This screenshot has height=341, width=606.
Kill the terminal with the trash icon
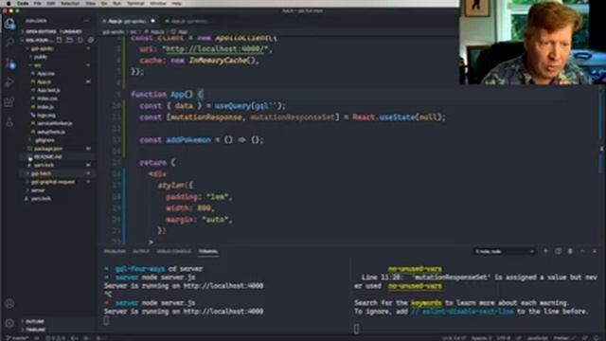point(570,251)
